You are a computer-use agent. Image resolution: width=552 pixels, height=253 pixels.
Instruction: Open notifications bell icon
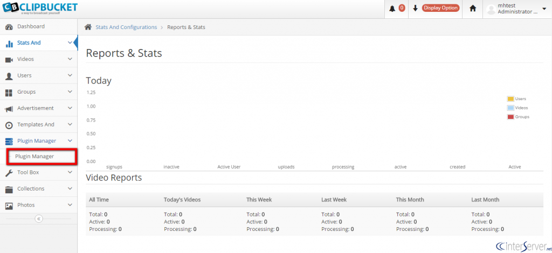coord(392,9)
